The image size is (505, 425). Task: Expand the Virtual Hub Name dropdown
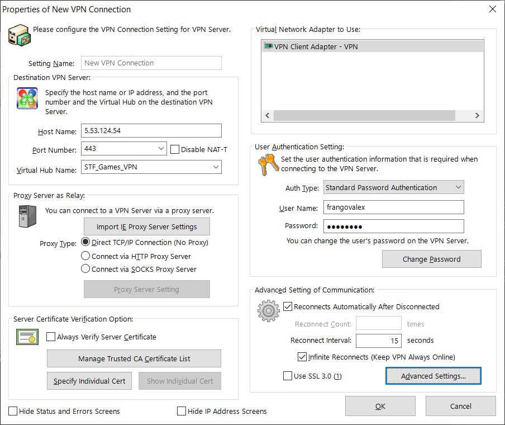click(216, 167)
